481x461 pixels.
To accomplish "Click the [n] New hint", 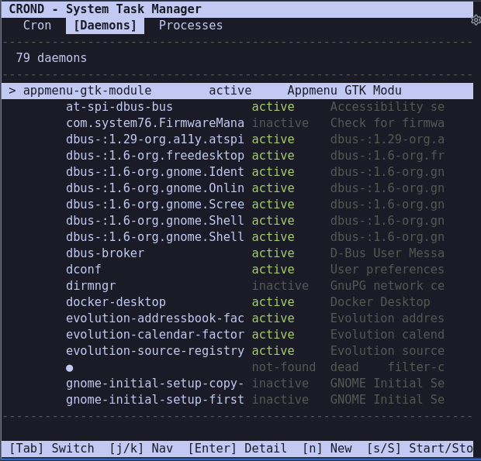I will pyautogui.click(x=327, y=449).
